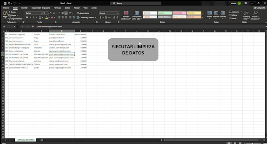Viewport: 267px width, 144px height.
Task: Apply the Neutral cell style
Action: point(194,13)
